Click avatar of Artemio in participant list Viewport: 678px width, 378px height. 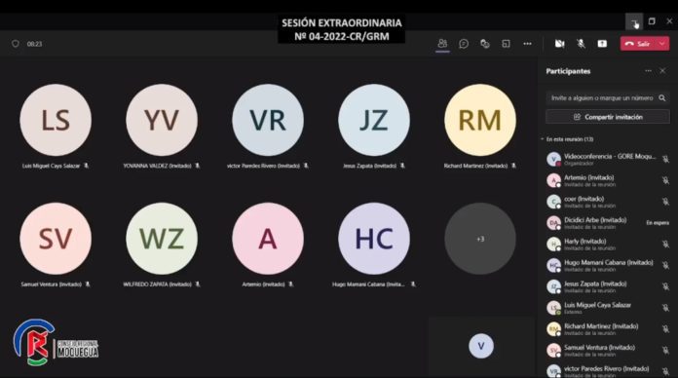point(553,180)
